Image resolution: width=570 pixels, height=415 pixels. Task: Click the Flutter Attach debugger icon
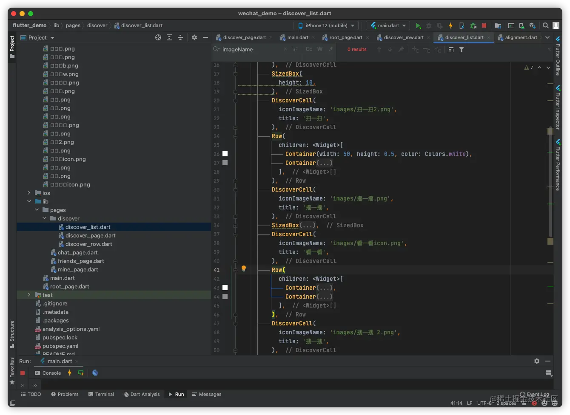(462, 25)
